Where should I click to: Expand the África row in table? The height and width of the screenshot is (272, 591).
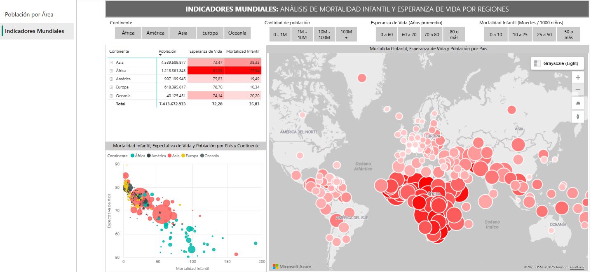point(111,71)
